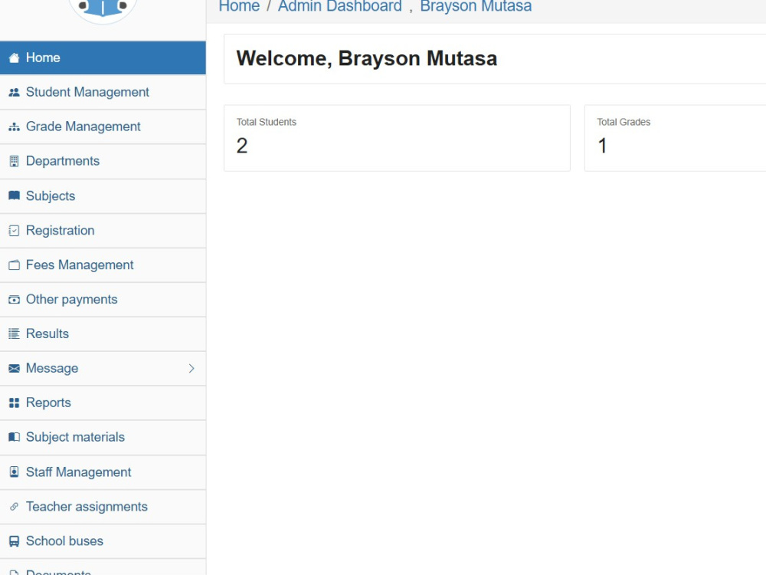This screenshot has width=766, height=575.
Task: Open Home in the sidebar menu
Action: coord(103,58)
